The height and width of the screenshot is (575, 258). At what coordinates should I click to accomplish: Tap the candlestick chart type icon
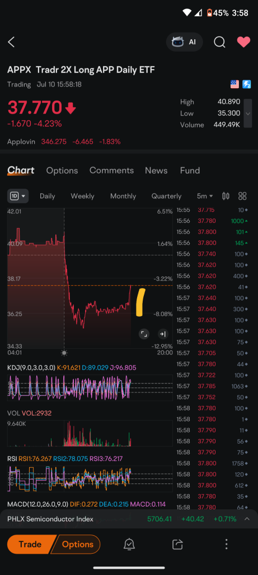[x=226, y=196]
